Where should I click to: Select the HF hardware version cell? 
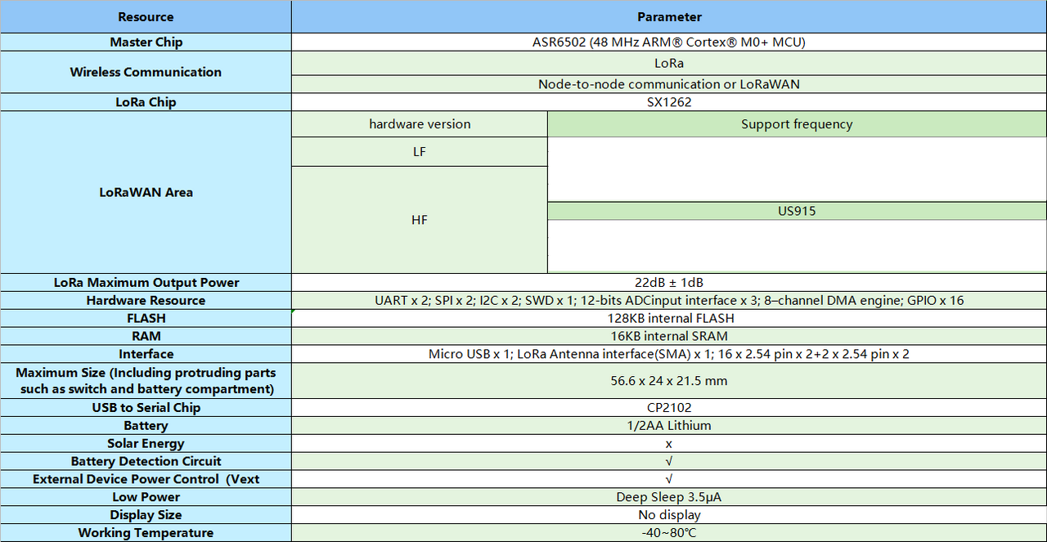420,219
